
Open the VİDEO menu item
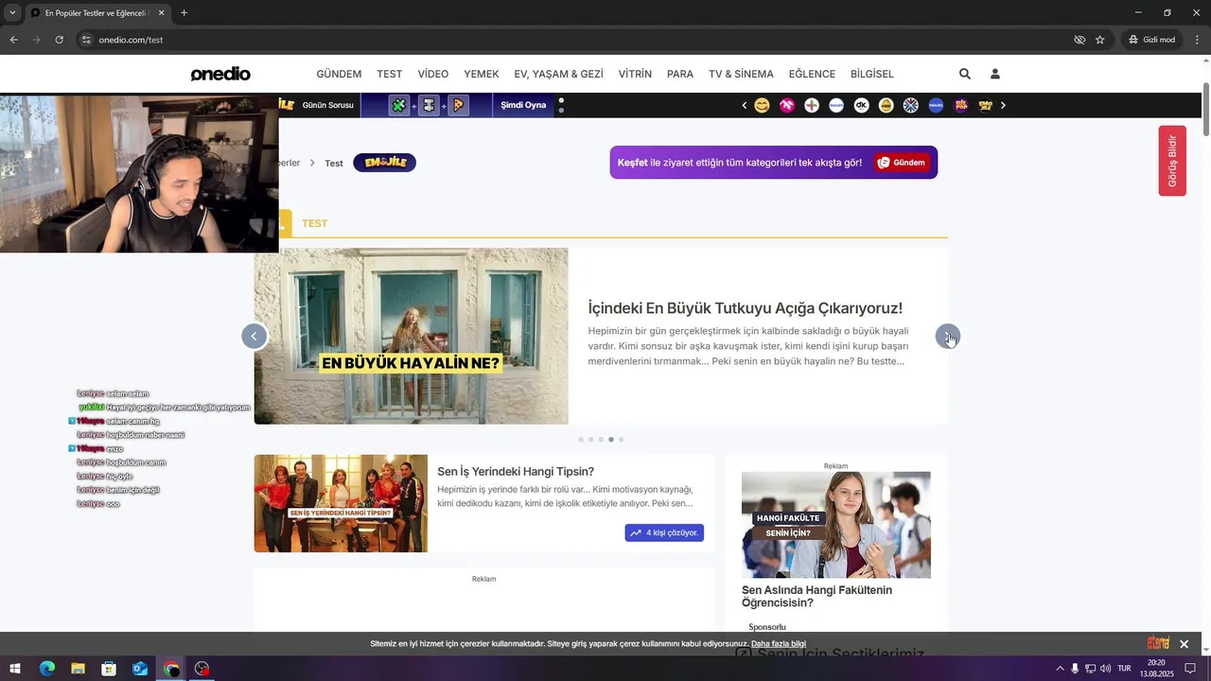click(433, 74)
